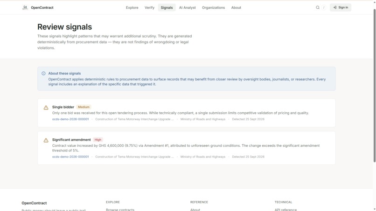Open the About page in the top nav
This screenshot has height=211, width=376.
point(236,7)
